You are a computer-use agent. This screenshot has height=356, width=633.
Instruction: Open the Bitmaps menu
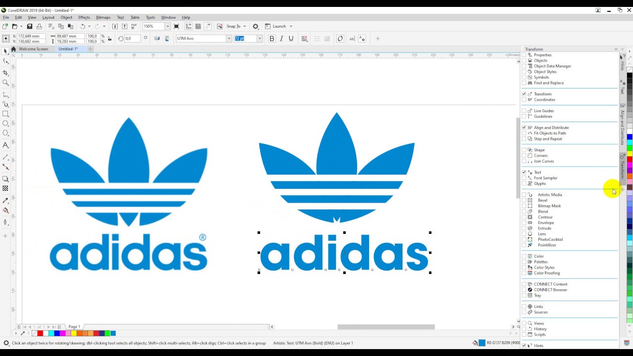pyautogui.click(x=103, y=17)
